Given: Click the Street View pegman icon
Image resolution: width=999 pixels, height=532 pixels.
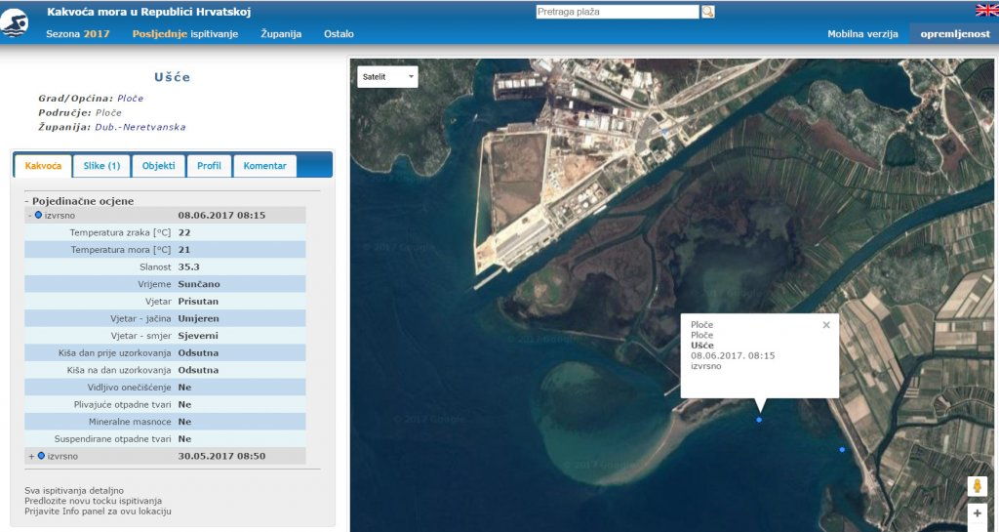Looking at the screenshot, I should (x=978, y=486).
